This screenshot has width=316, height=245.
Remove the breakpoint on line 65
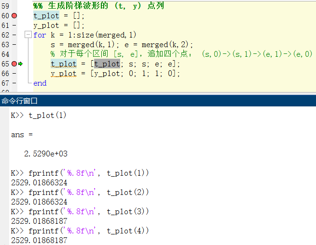click(x=14, y=64)
